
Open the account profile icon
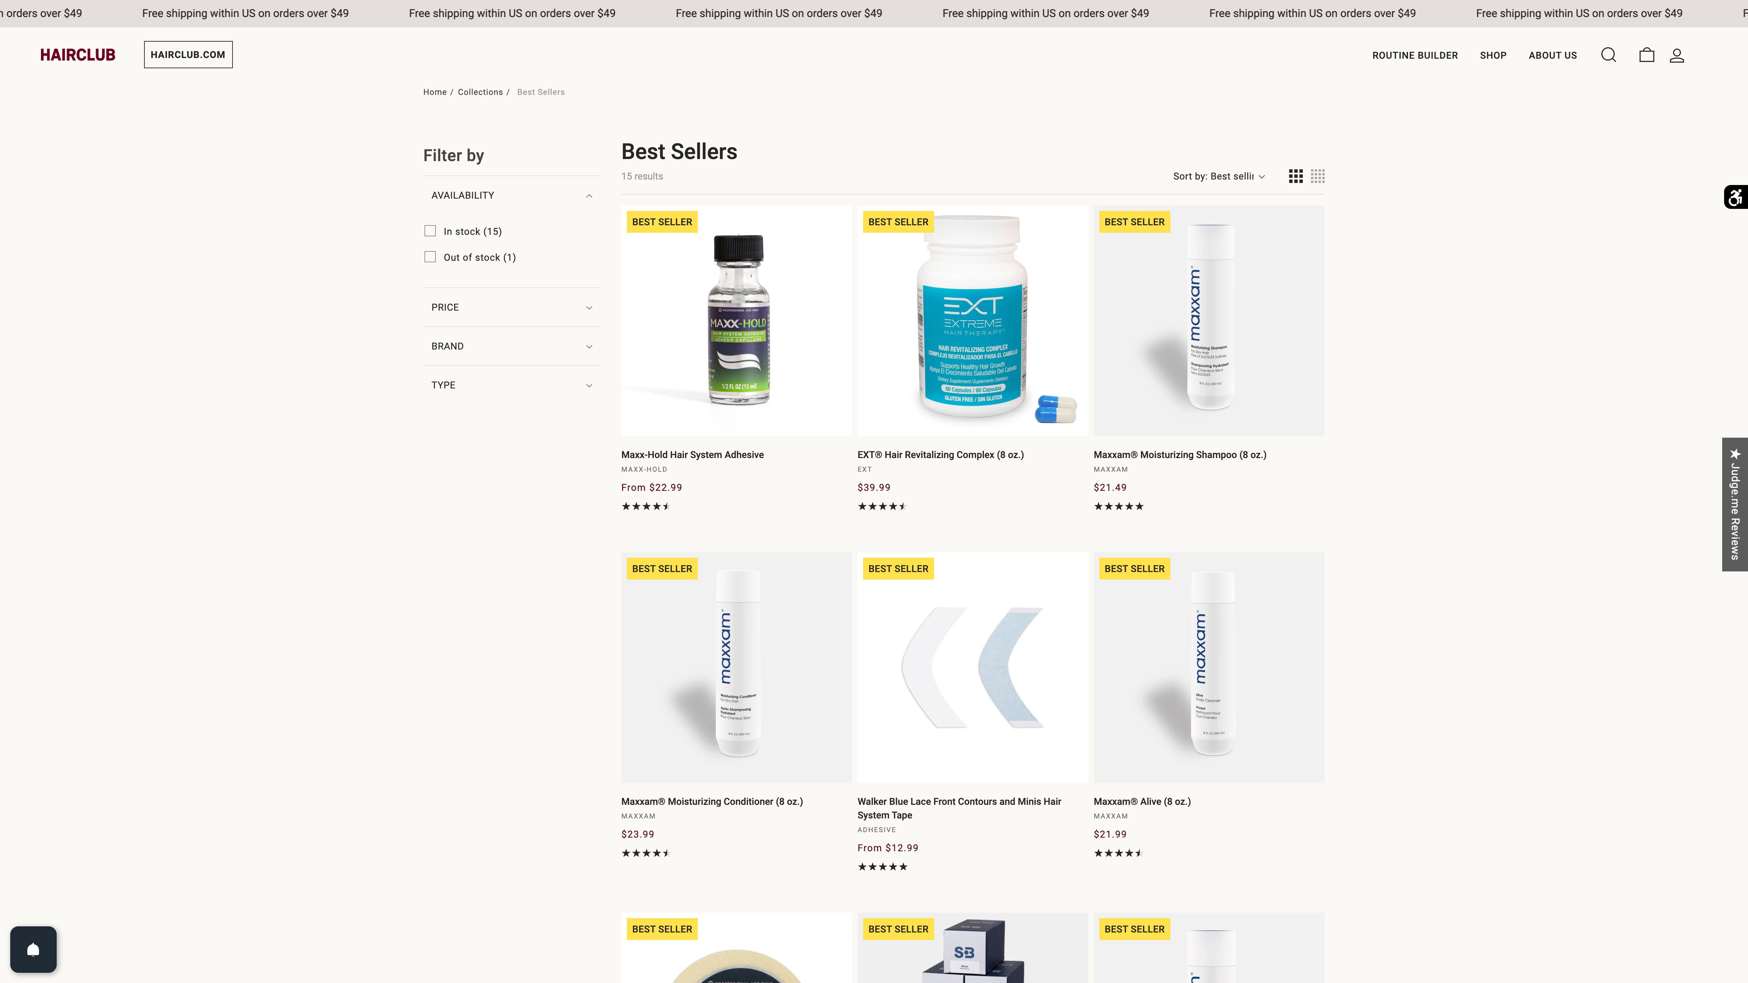click(1677, 55)
